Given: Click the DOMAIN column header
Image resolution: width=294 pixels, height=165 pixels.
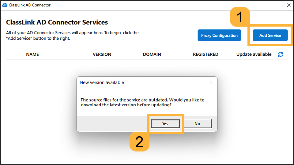Looking at the screenshot, I should (152, 54).
